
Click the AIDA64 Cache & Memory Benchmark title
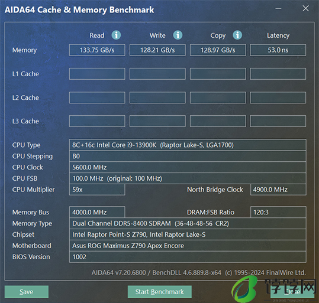(x=79, y=10)
